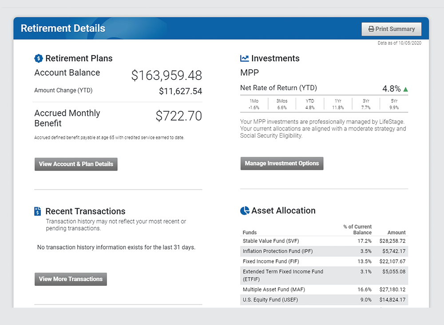Click the IPF amount $5,742.17
This screenshot has width=444, height=325.
click(394, 251)
